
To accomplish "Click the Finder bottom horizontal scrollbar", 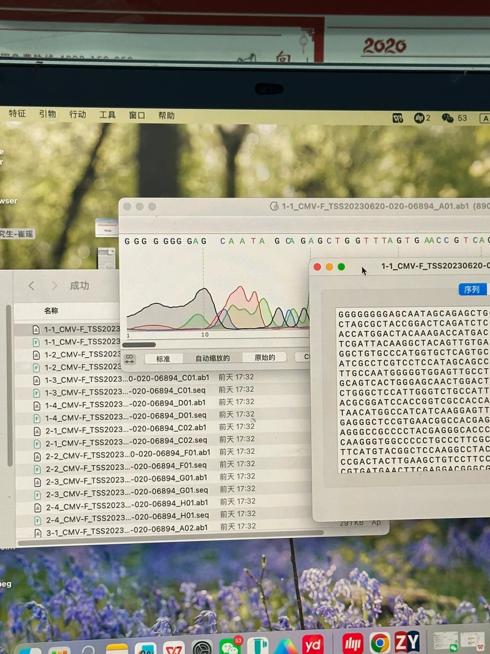I will [171, 538].
